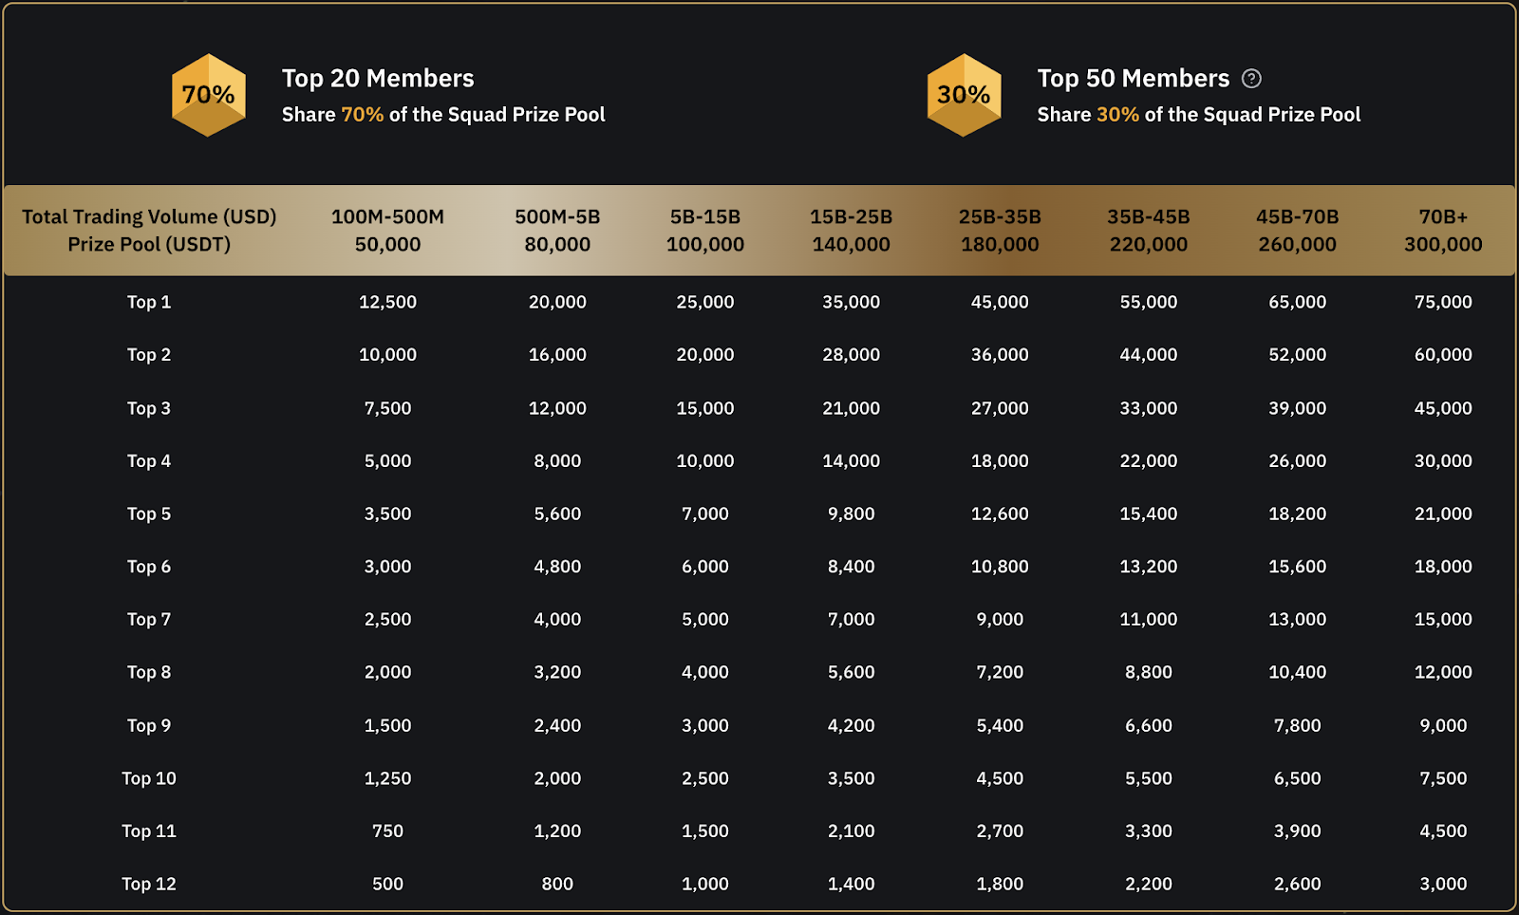
Task: Select the Top 5 row label
Action: [x=149, y=514]
